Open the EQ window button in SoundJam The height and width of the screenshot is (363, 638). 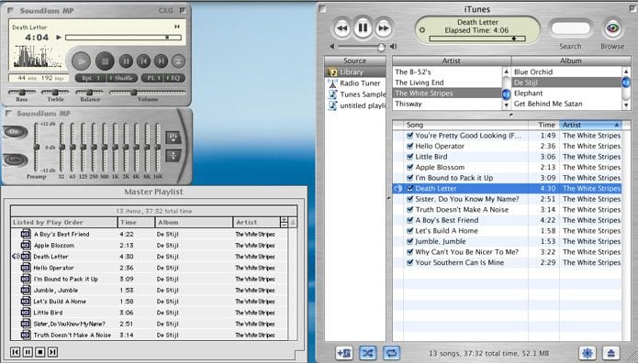173,78
